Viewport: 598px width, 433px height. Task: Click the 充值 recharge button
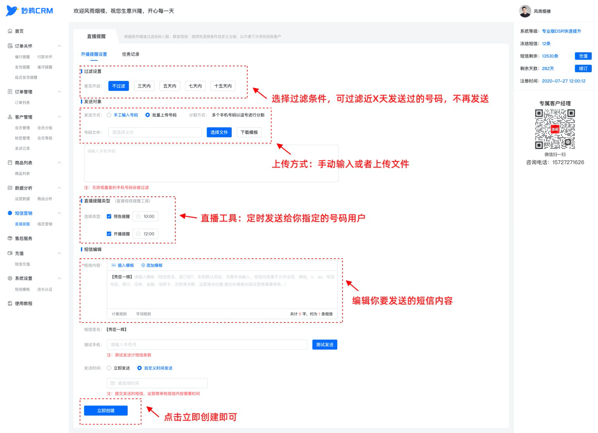(x=583, y=56)
